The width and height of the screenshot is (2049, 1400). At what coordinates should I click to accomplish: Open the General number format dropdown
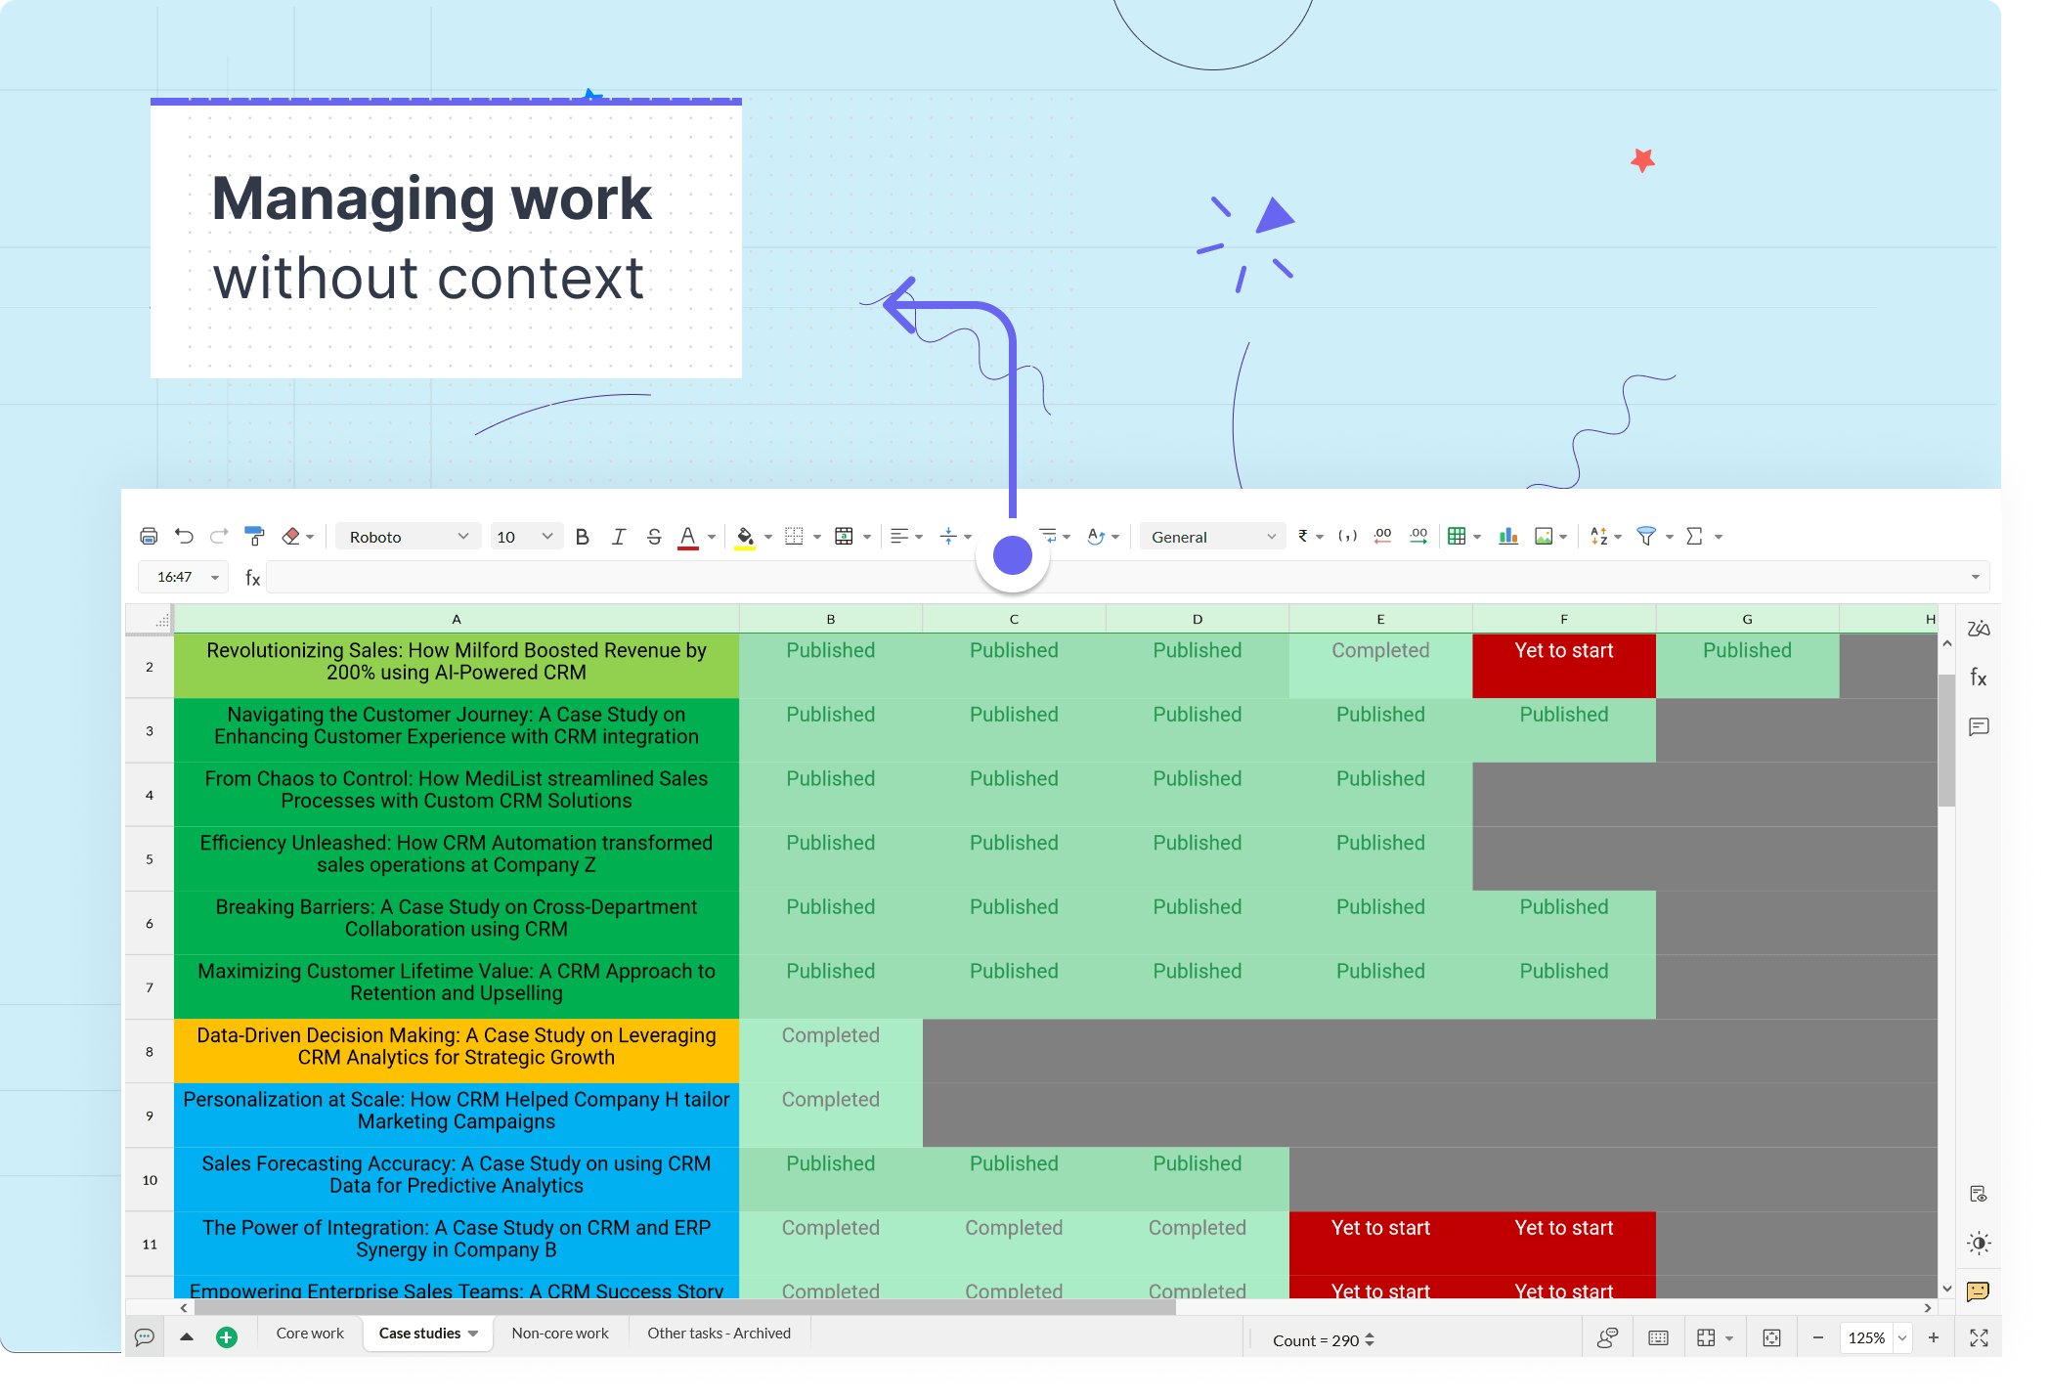click(x=1212, y=536)
